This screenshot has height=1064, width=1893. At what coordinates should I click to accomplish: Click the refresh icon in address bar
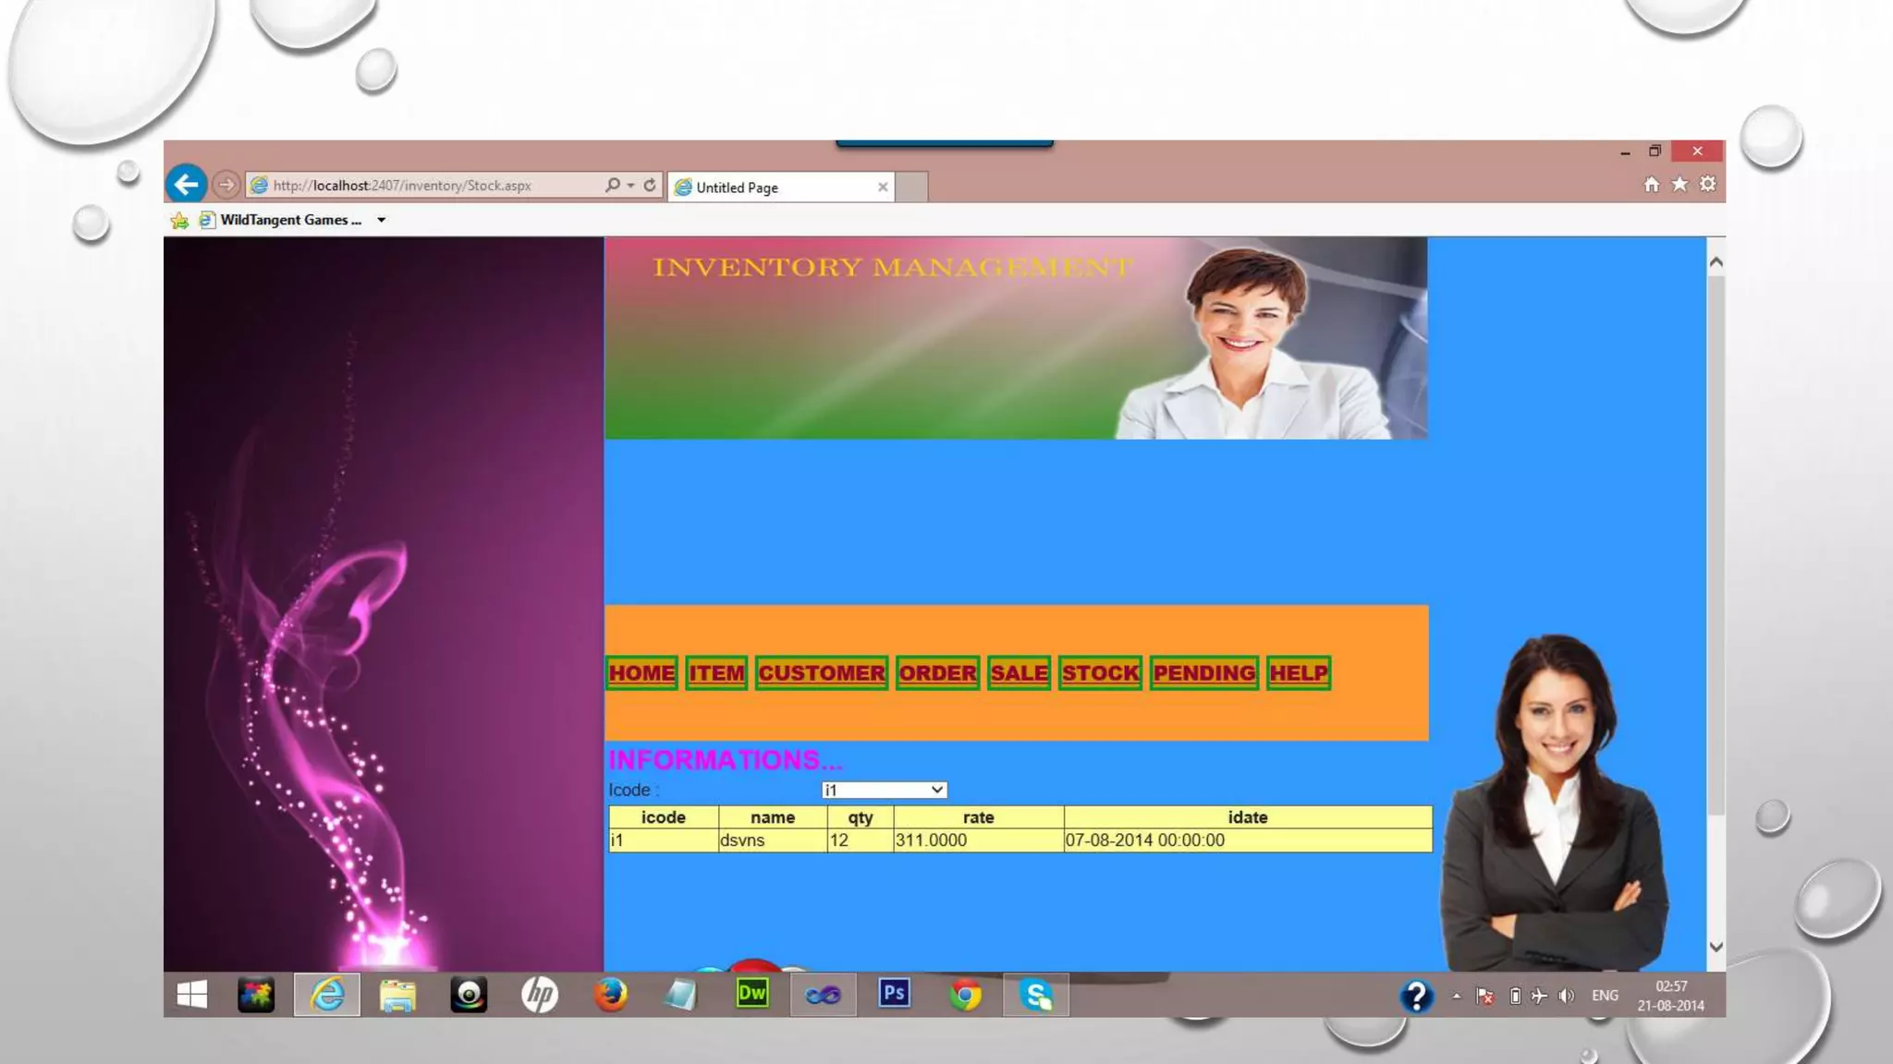click(650, 186)
